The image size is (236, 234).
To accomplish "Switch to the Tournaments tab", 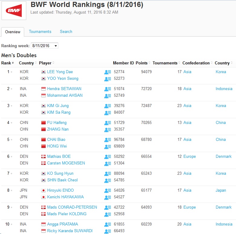I will (x=40, y=31).
